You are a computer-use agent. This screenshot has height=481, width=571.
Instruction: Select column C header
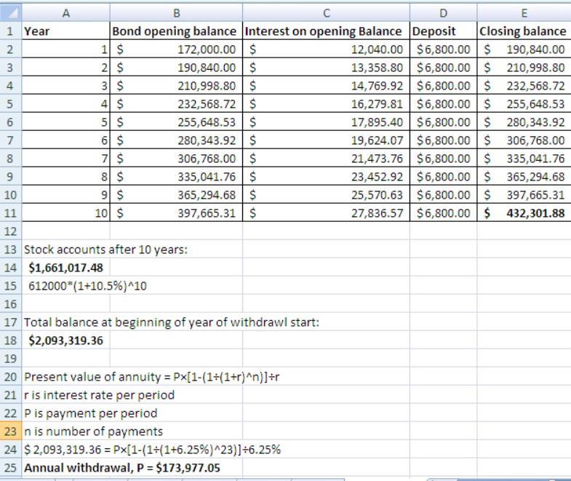[326, 12]
